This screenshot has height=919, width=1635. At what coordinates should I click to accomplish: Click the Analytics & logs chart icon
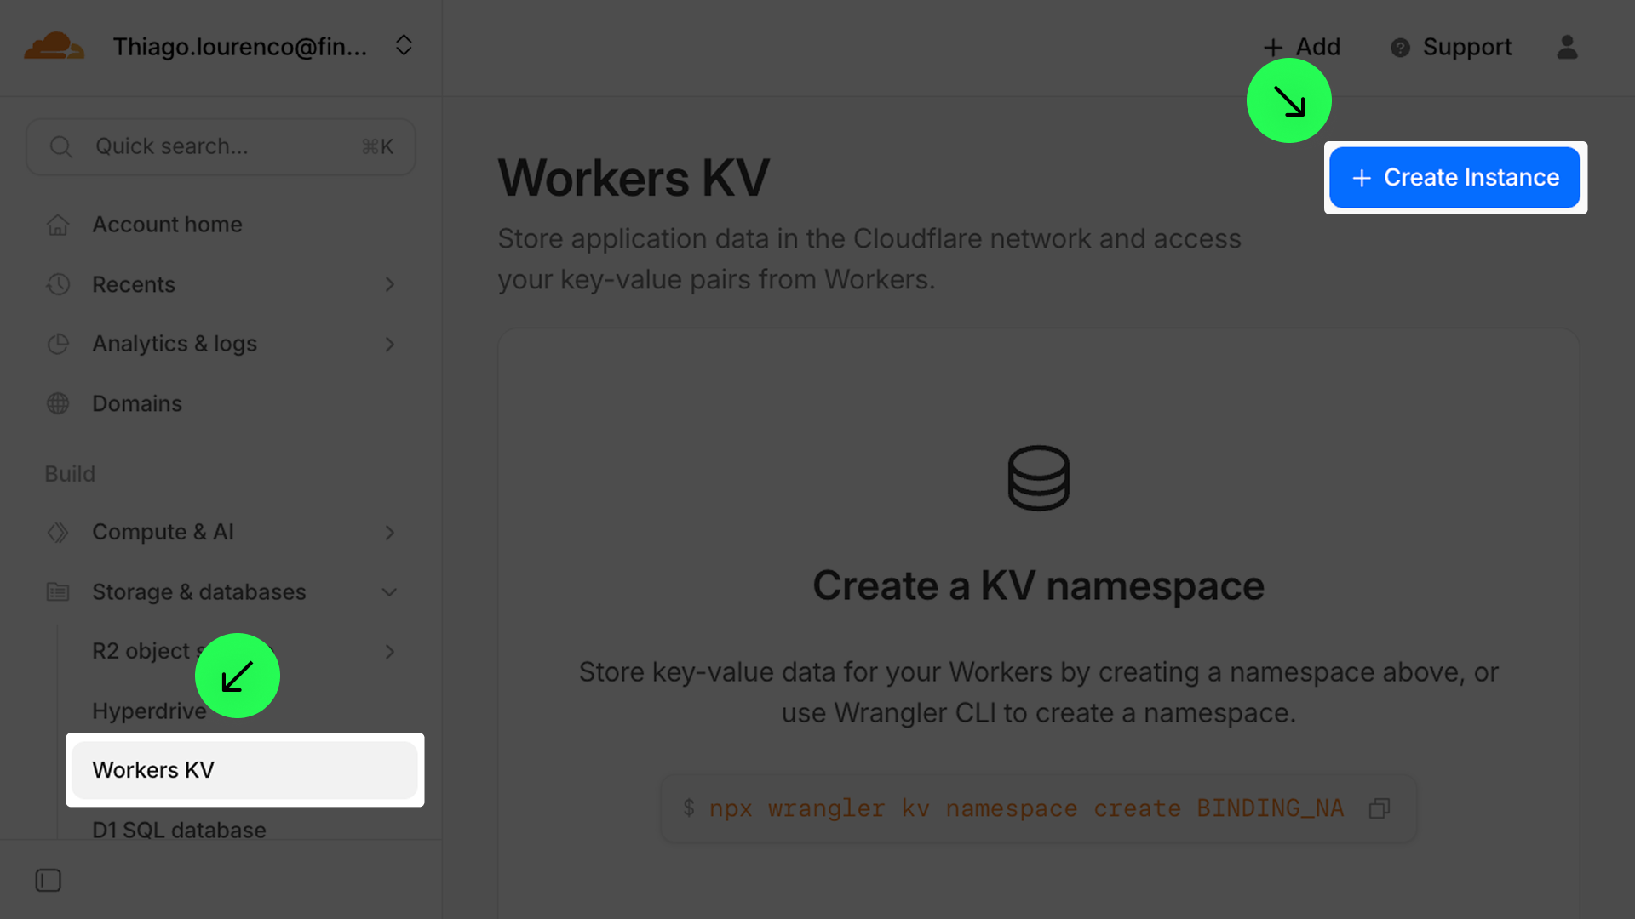tap(58, 344)
